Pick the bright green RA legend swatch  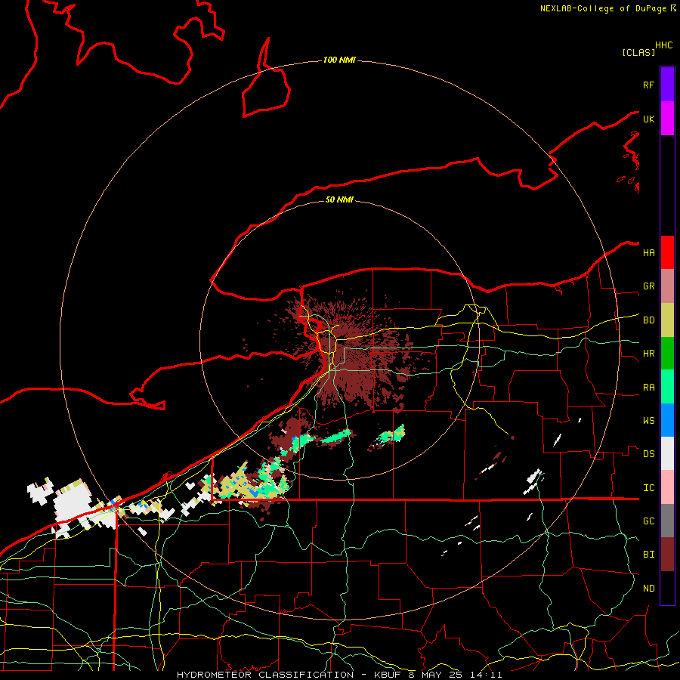(x=667, y=387)
